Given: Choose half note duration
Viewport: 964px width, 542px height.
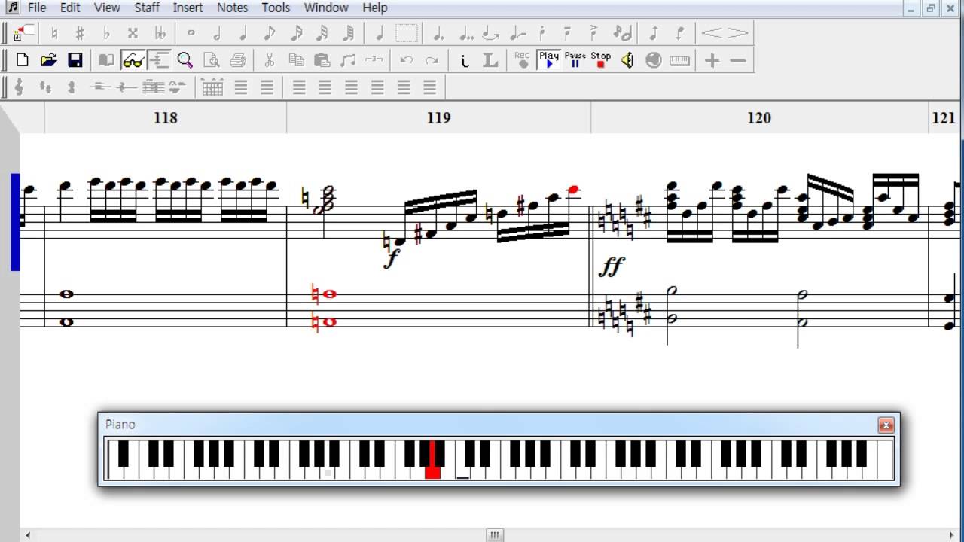Looking at the screenshot, I should pyautogui.click(x=217, y=33).
